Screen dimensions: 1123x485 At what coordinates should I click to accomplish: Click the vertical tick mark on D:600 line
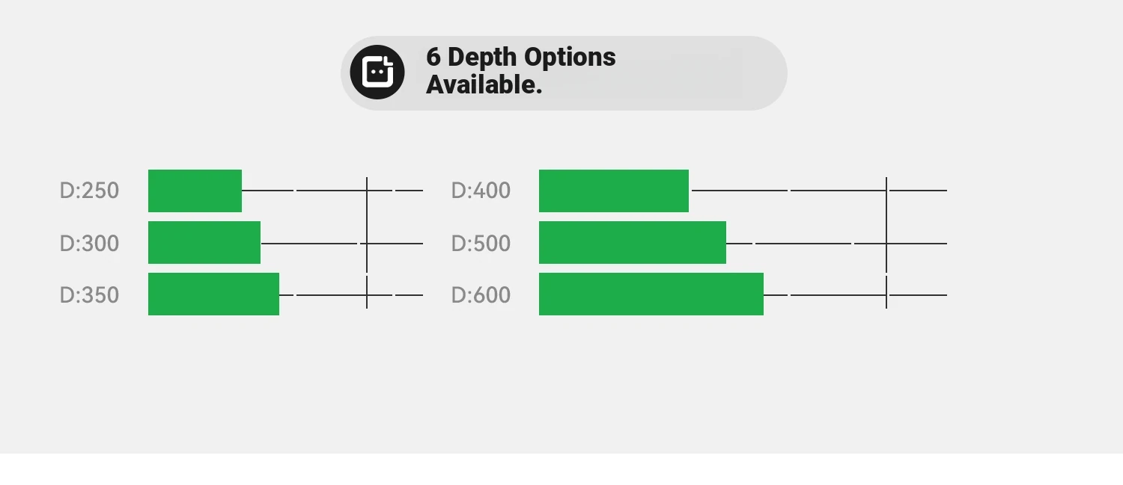[x=886, y=295]
